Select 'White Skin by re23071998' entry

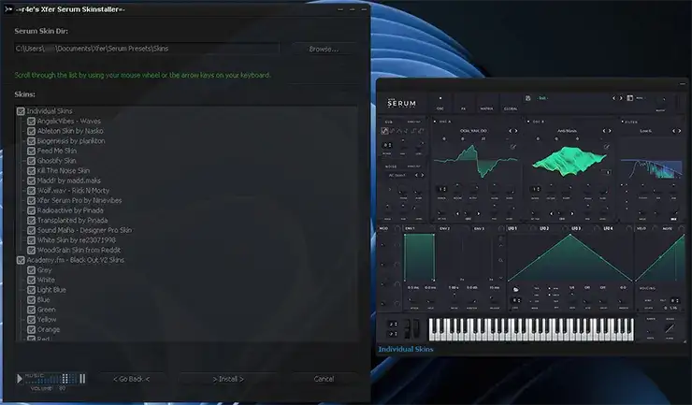pyautogui.click(x=77, y=240)
